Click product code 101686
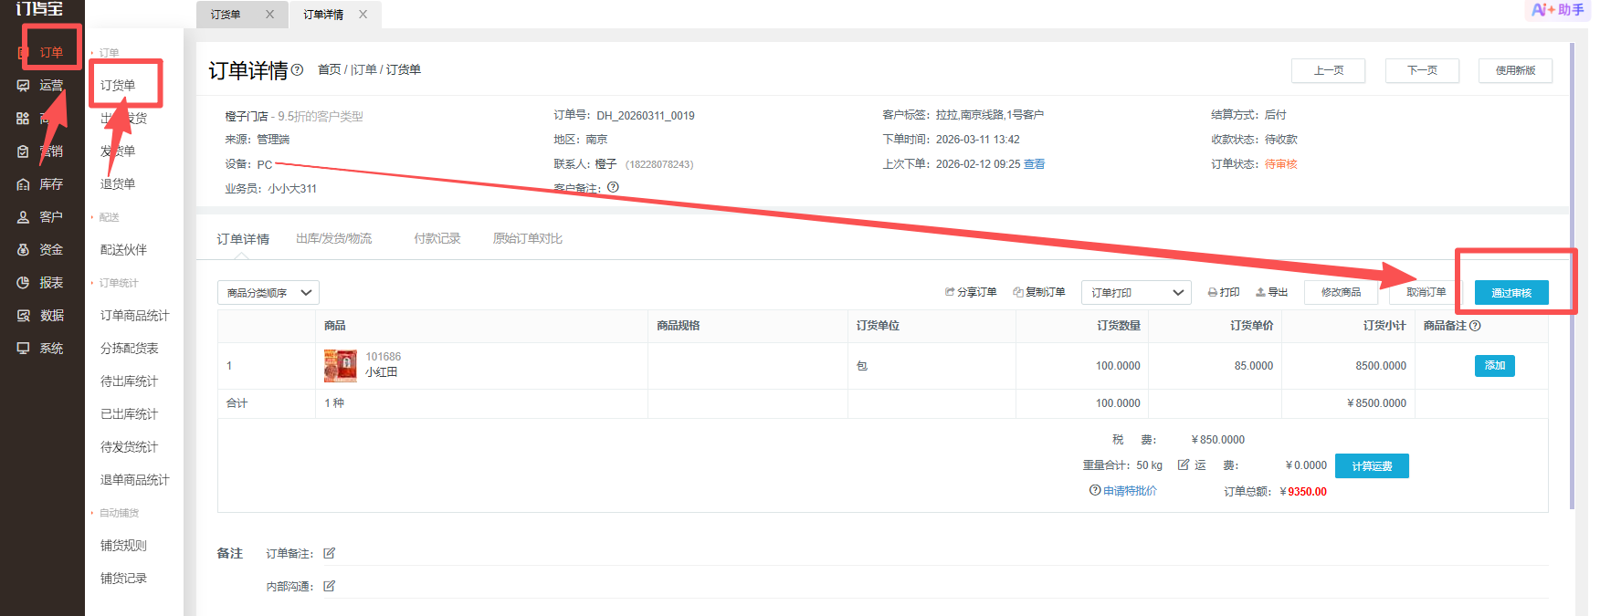Screen dimensions: 1600x616 pyautogui.click(x=384, y=357)
